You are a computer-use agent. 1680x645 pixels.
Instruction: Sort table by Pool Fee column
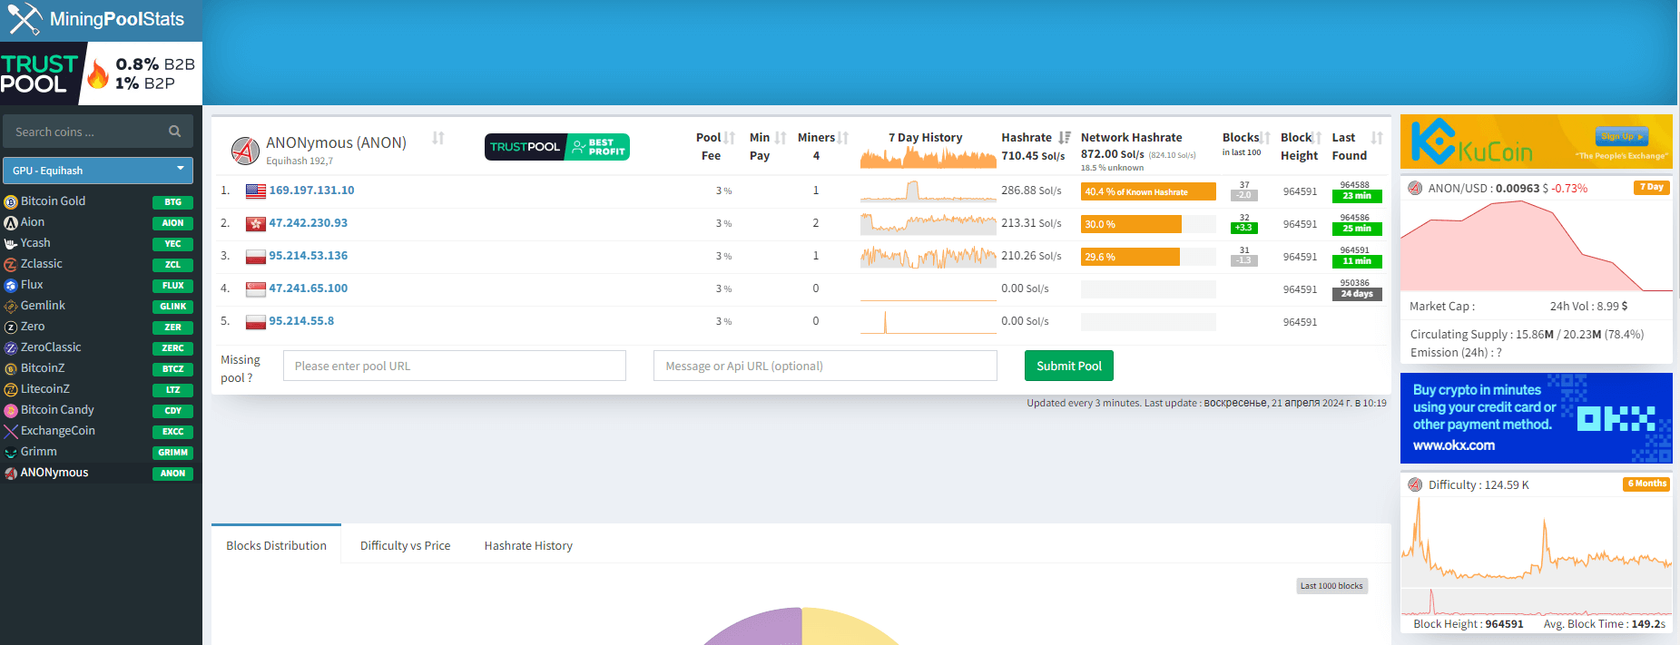point(730,138)
